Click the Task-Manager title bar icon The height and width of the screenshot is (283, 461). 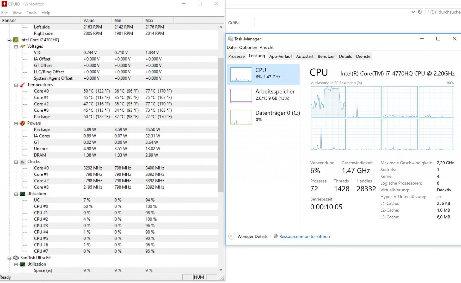[230, 39]
